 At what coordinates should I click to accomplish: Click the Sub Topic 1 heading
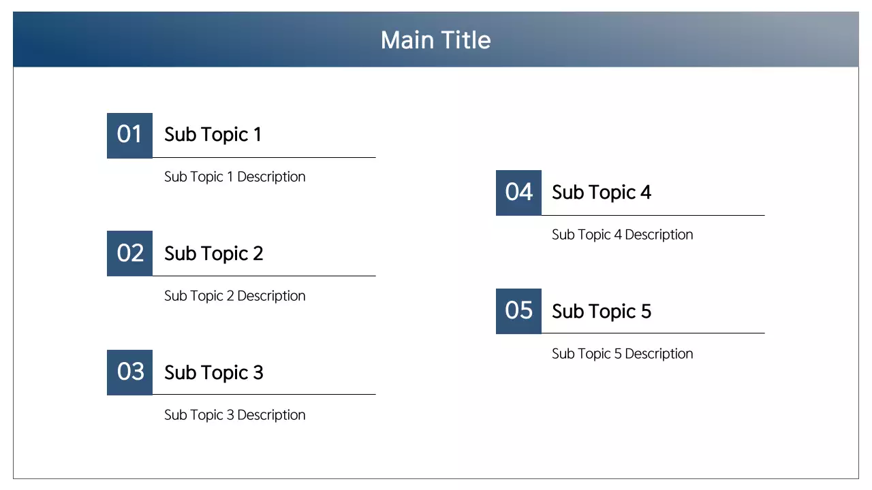pos(213,135)
